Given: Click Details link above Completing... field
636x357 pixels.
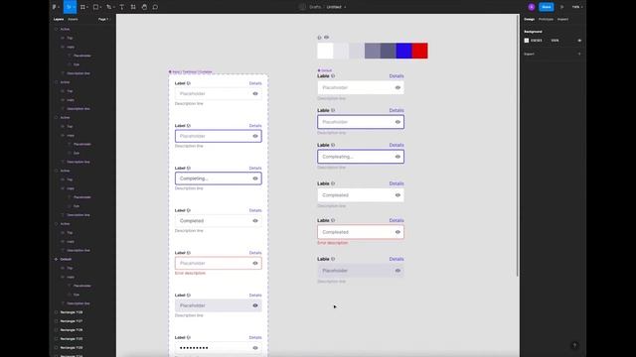Looking at the screenshot, I should (255, 168).
